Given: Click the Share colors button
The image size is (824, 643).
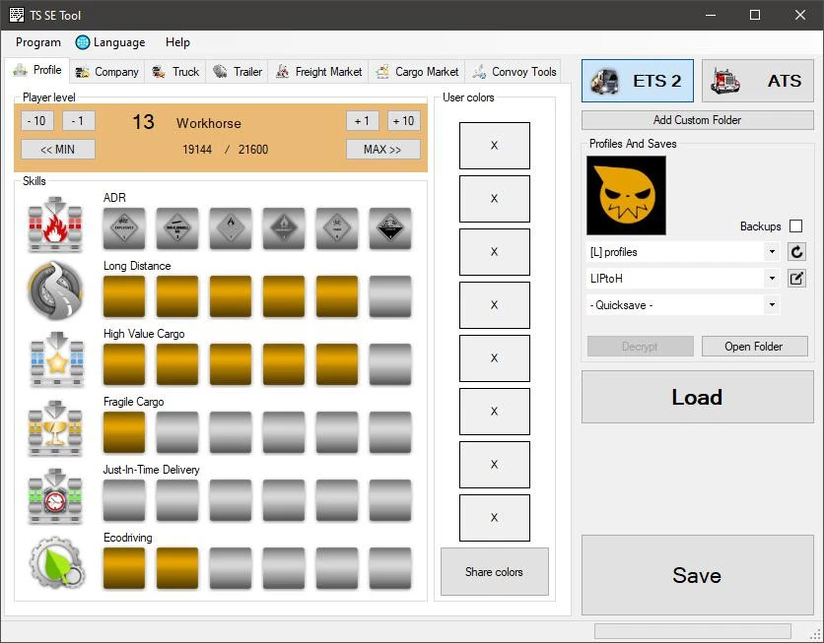Looking at the screenshot, I should point(494,572).
